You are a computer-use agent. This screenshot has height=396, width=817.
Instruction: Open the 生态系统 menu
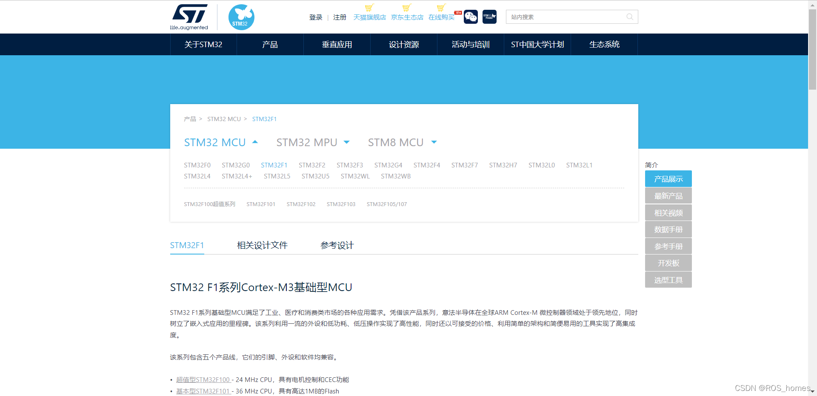[604, 45]
